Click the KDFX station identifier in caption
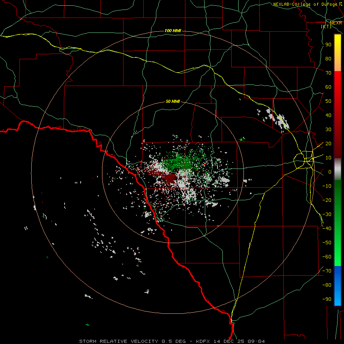 (x=203, y=341)
